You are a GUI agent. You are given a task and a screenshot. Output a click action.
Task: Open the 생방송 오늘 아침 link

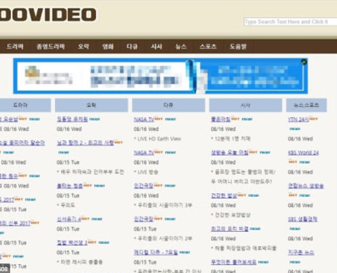point(229,152)
